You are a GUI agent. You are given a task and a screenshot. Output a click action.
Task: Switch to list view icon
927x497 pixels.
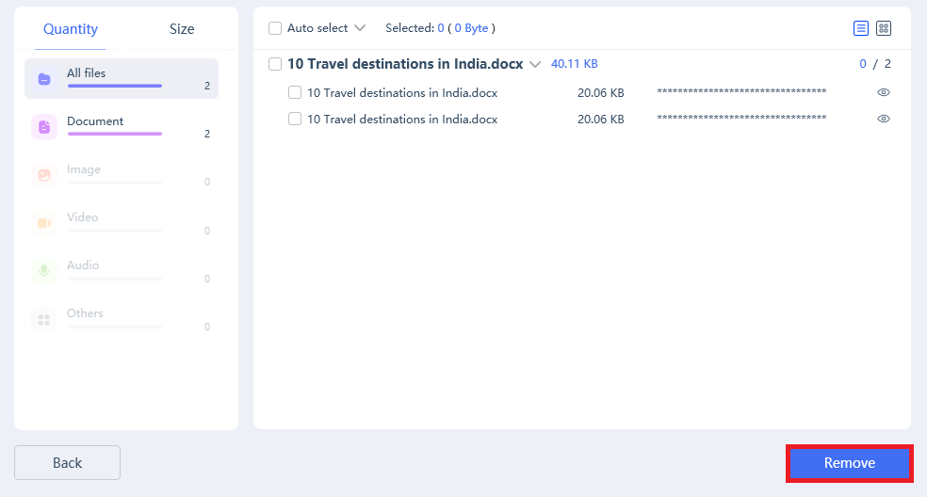[861, 28]
